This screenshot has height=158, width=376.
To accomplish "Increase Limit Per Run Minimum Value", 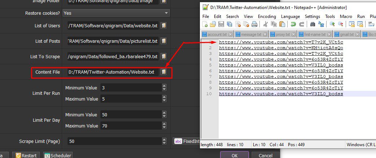I will [164, 86].
